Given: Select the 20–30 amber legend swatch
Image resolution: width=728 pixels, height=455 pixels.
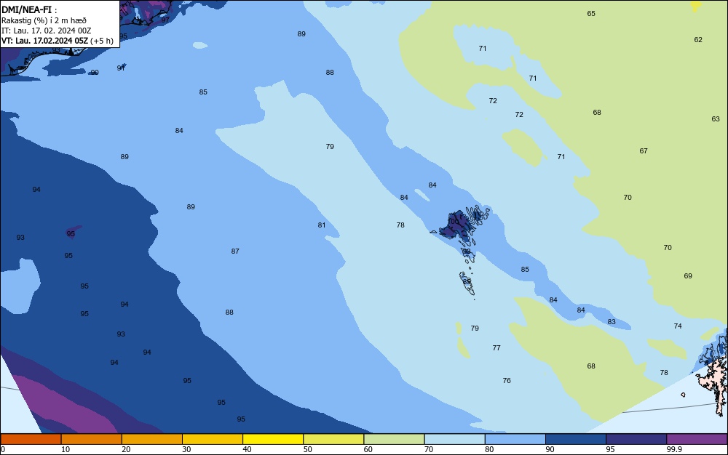Looking at the screenshot, I should pyautogui.click(x=152, y=439).
